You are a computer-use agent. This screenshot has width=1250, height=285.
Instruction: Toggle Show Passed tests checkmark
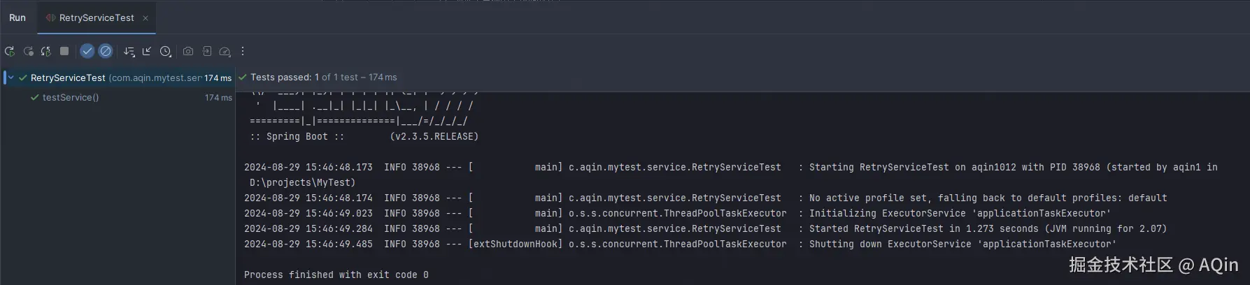[x=87, y=51]
